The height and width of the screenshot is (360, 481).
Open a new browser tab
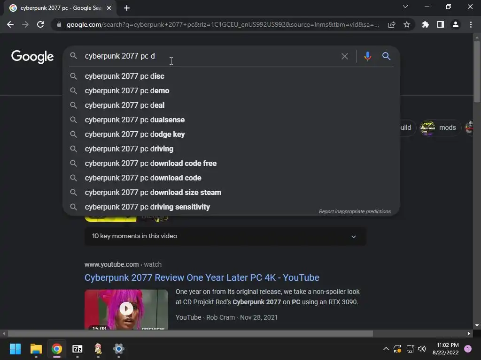(x=127, y=8)
